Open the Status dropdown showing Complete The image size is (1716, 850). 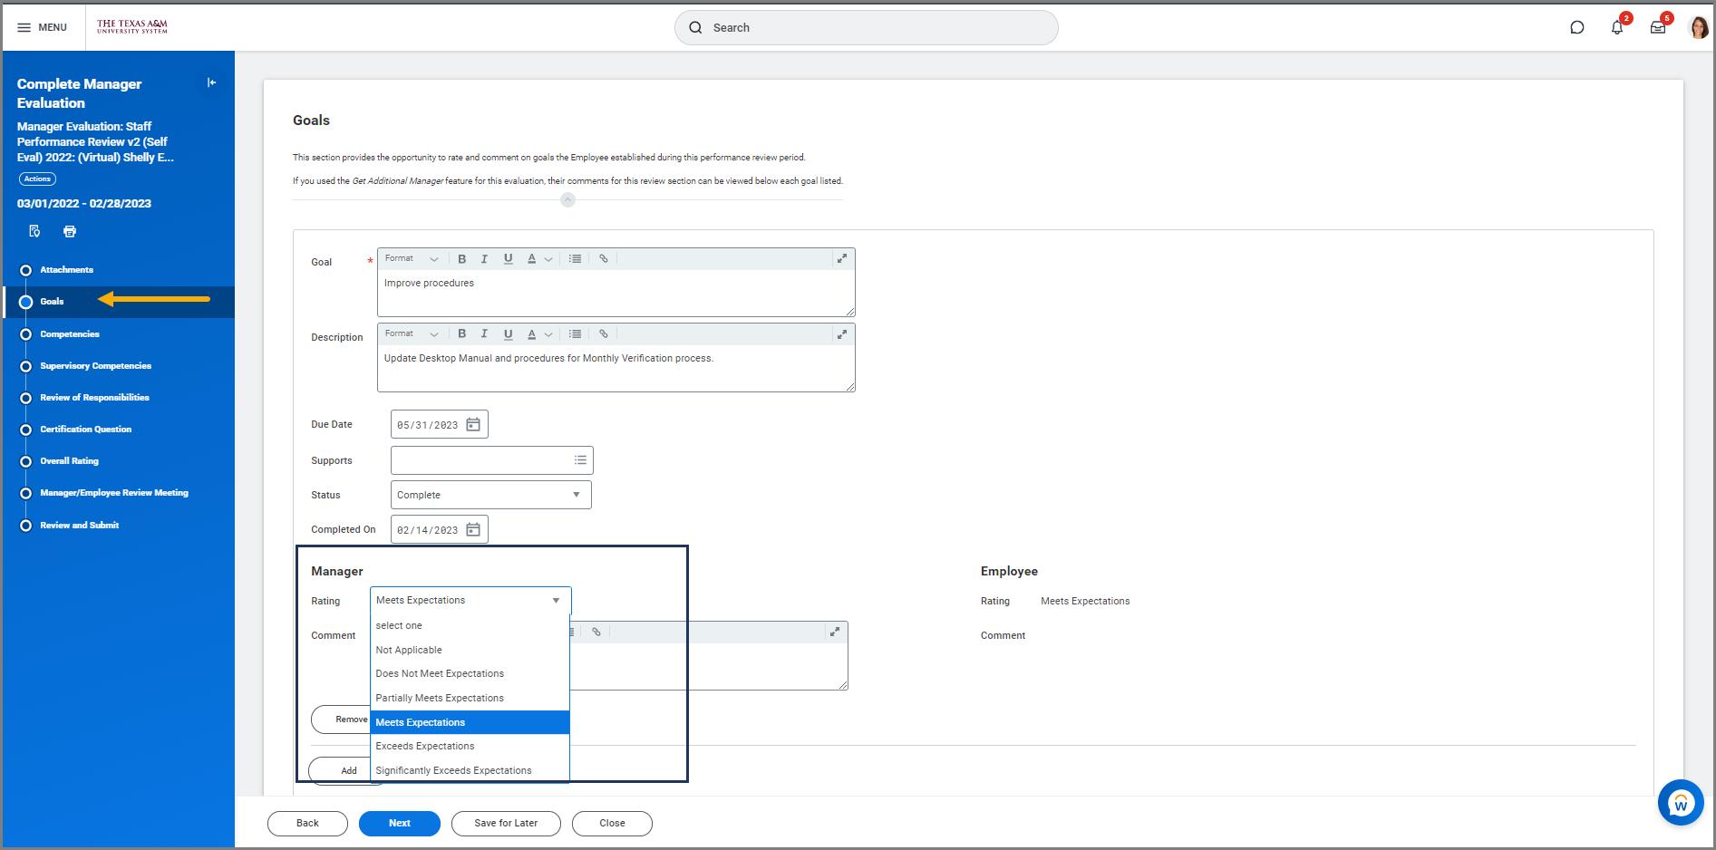coord(490,495)
